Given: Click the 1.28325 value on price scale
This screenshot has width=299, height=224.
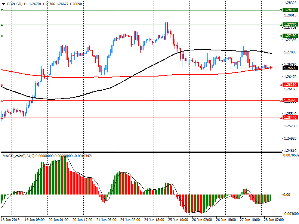Looking at the screenshot, I should pyautogui.click(x=290, y=3).
